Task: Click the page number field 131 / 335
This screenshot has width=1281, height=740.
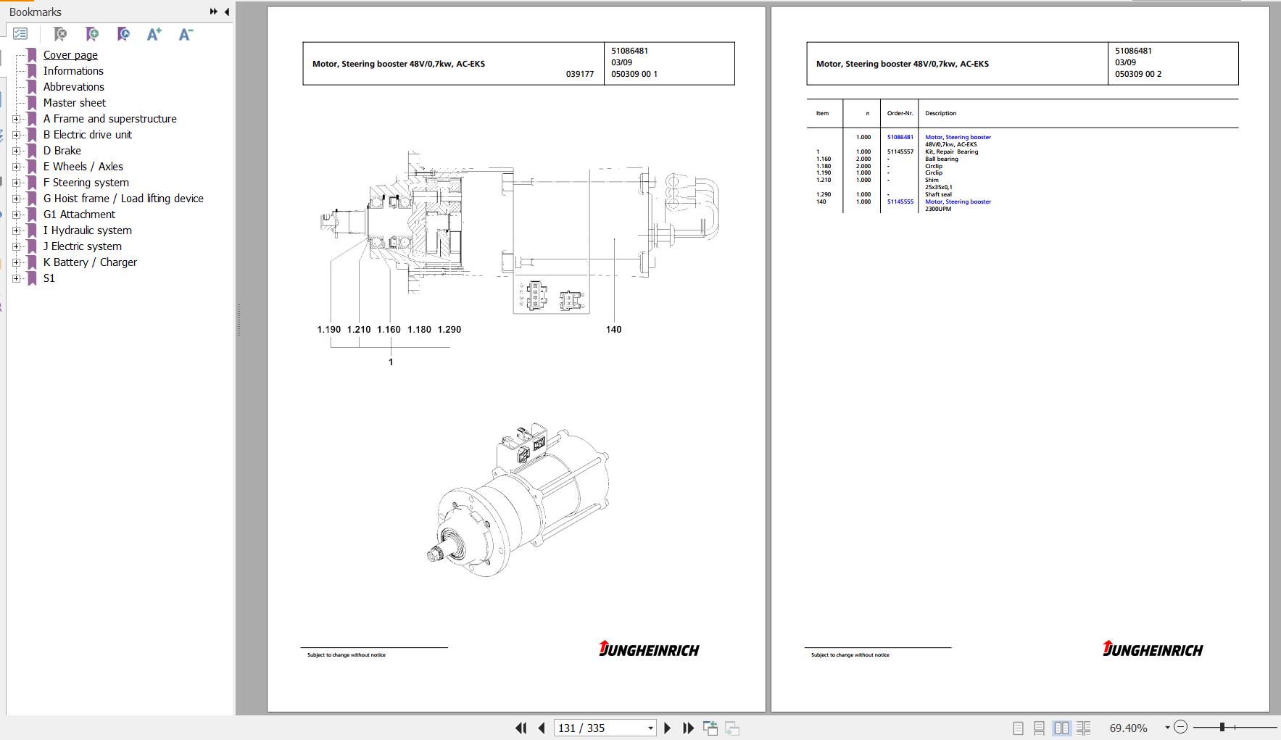Action: 600,728
